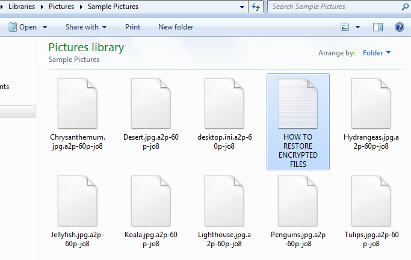The image size is (411, 260).
Task: Click the desktop.ini.a2p-60p-jo8 filename label
Action: (224, 142)
